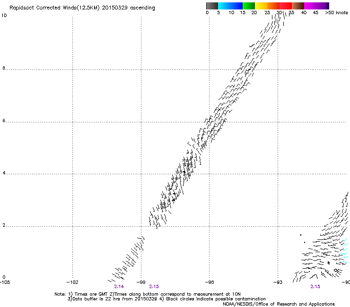Click the NOAA/NESDIS credit line
Viewport: 350px width, 307px height.
coord(279,304)
